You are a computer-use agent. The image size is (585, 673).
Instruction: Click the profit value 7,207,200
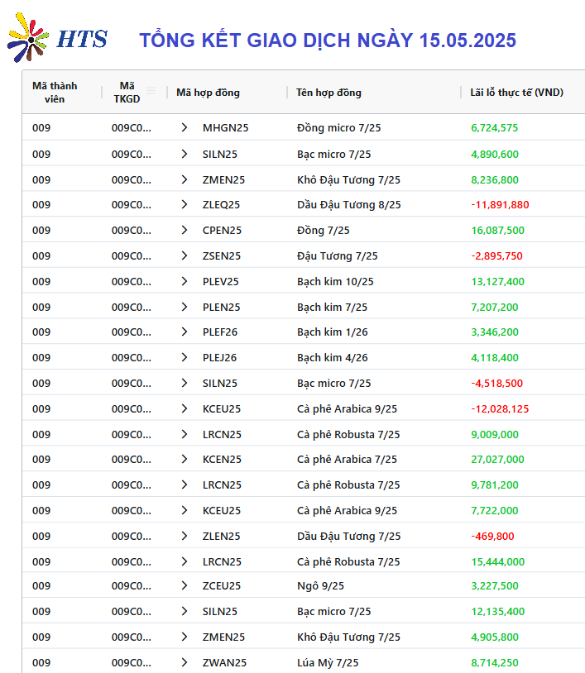494,308
